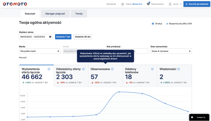Click the date range input field
This screenshot has width=211, height=121.
coord(36,37)
